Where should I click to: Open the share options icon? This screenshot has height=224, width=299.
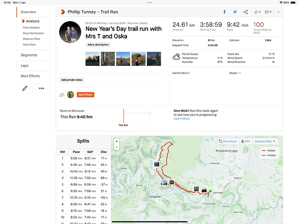tap(246, 12)
